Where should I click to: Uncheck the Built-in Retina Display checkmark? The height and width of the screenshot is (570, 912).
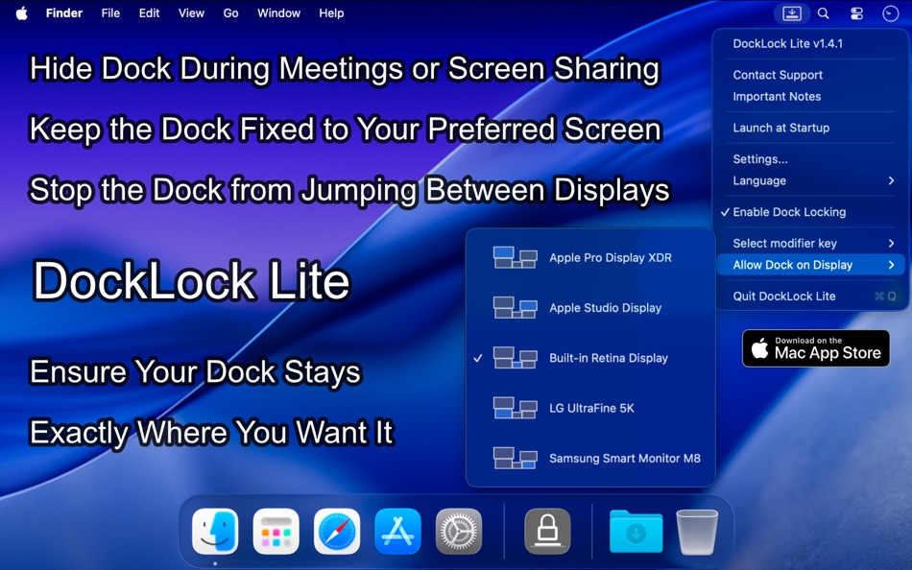tap(477, 358)
